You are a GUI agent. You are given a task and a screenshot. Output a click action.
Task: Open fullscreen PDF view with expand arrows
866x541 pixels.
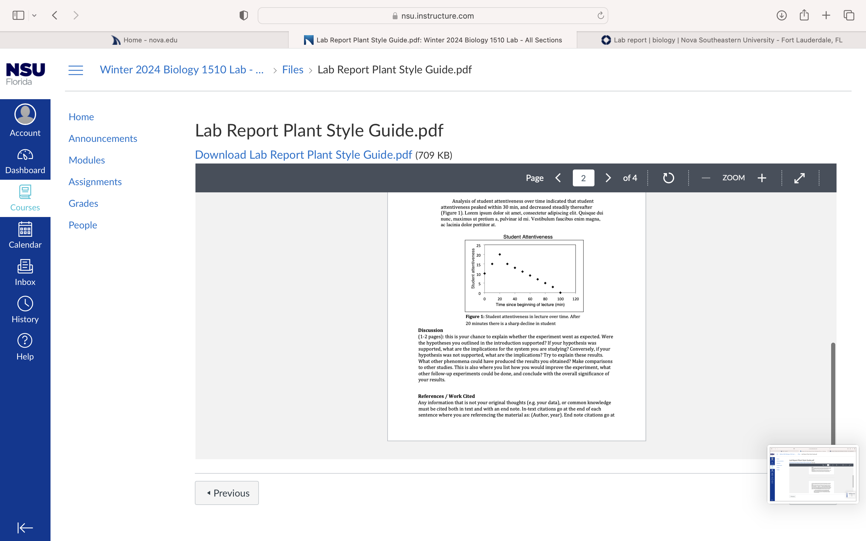tap(800, 178)
